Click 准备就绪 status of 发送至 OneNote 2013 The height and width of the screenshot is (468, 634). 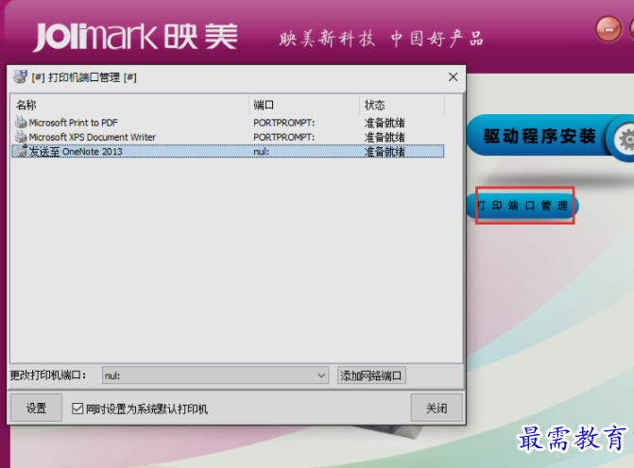(385, 151)
